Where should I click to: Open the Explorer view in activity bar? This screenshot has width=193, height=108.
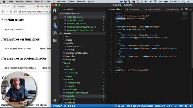pos(55,10)
